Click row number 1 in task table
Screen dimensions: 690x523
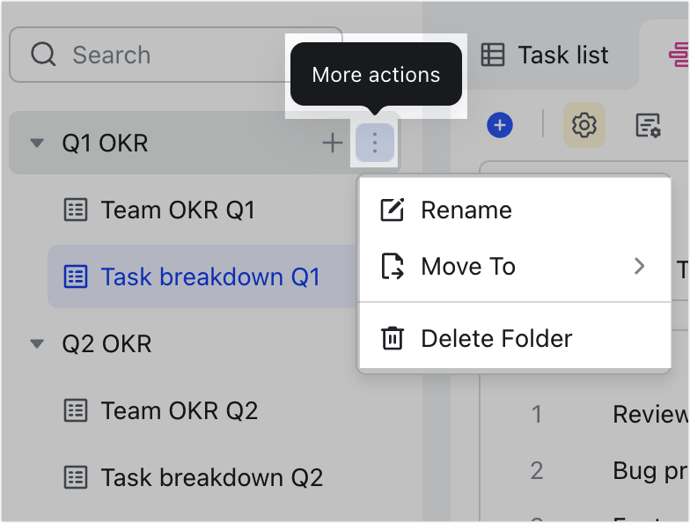point(537,414)
